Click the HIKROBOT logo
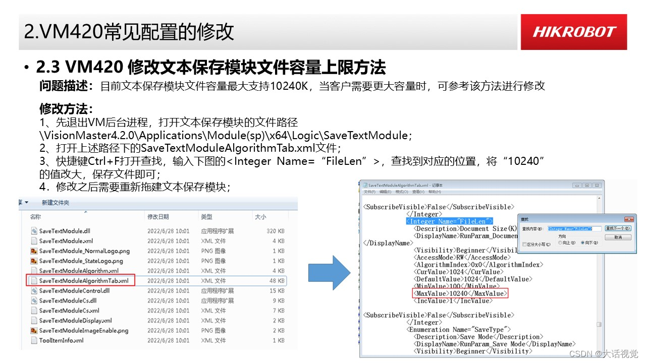Image resolution: width=646 pixels, height=363 pixels. (574, 32)
